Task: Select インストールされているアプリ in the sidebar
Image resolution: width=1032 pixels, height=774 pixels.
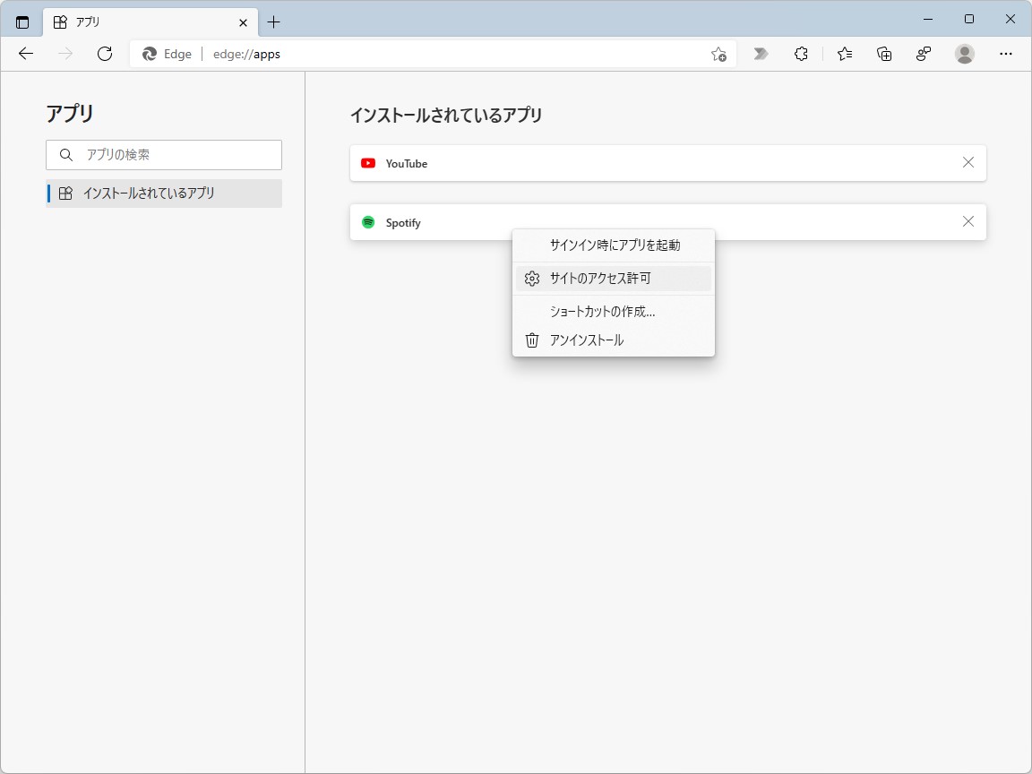Action: [x=164, y=193]
